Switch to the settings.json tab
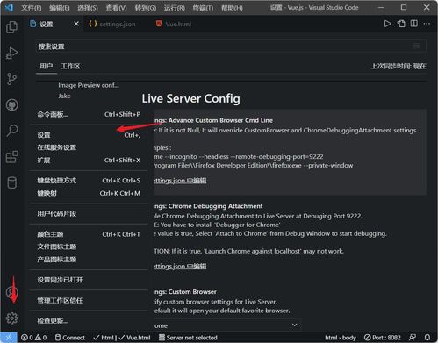This screenshot has width=438, height=343. 112,24
